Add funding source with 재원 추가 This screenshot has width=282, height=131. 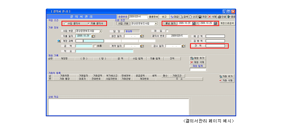coord(198,58)
